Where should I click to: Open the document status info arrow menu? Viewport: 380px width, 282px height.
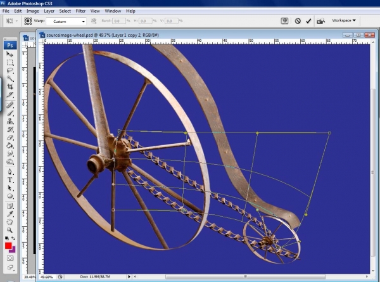129,276
